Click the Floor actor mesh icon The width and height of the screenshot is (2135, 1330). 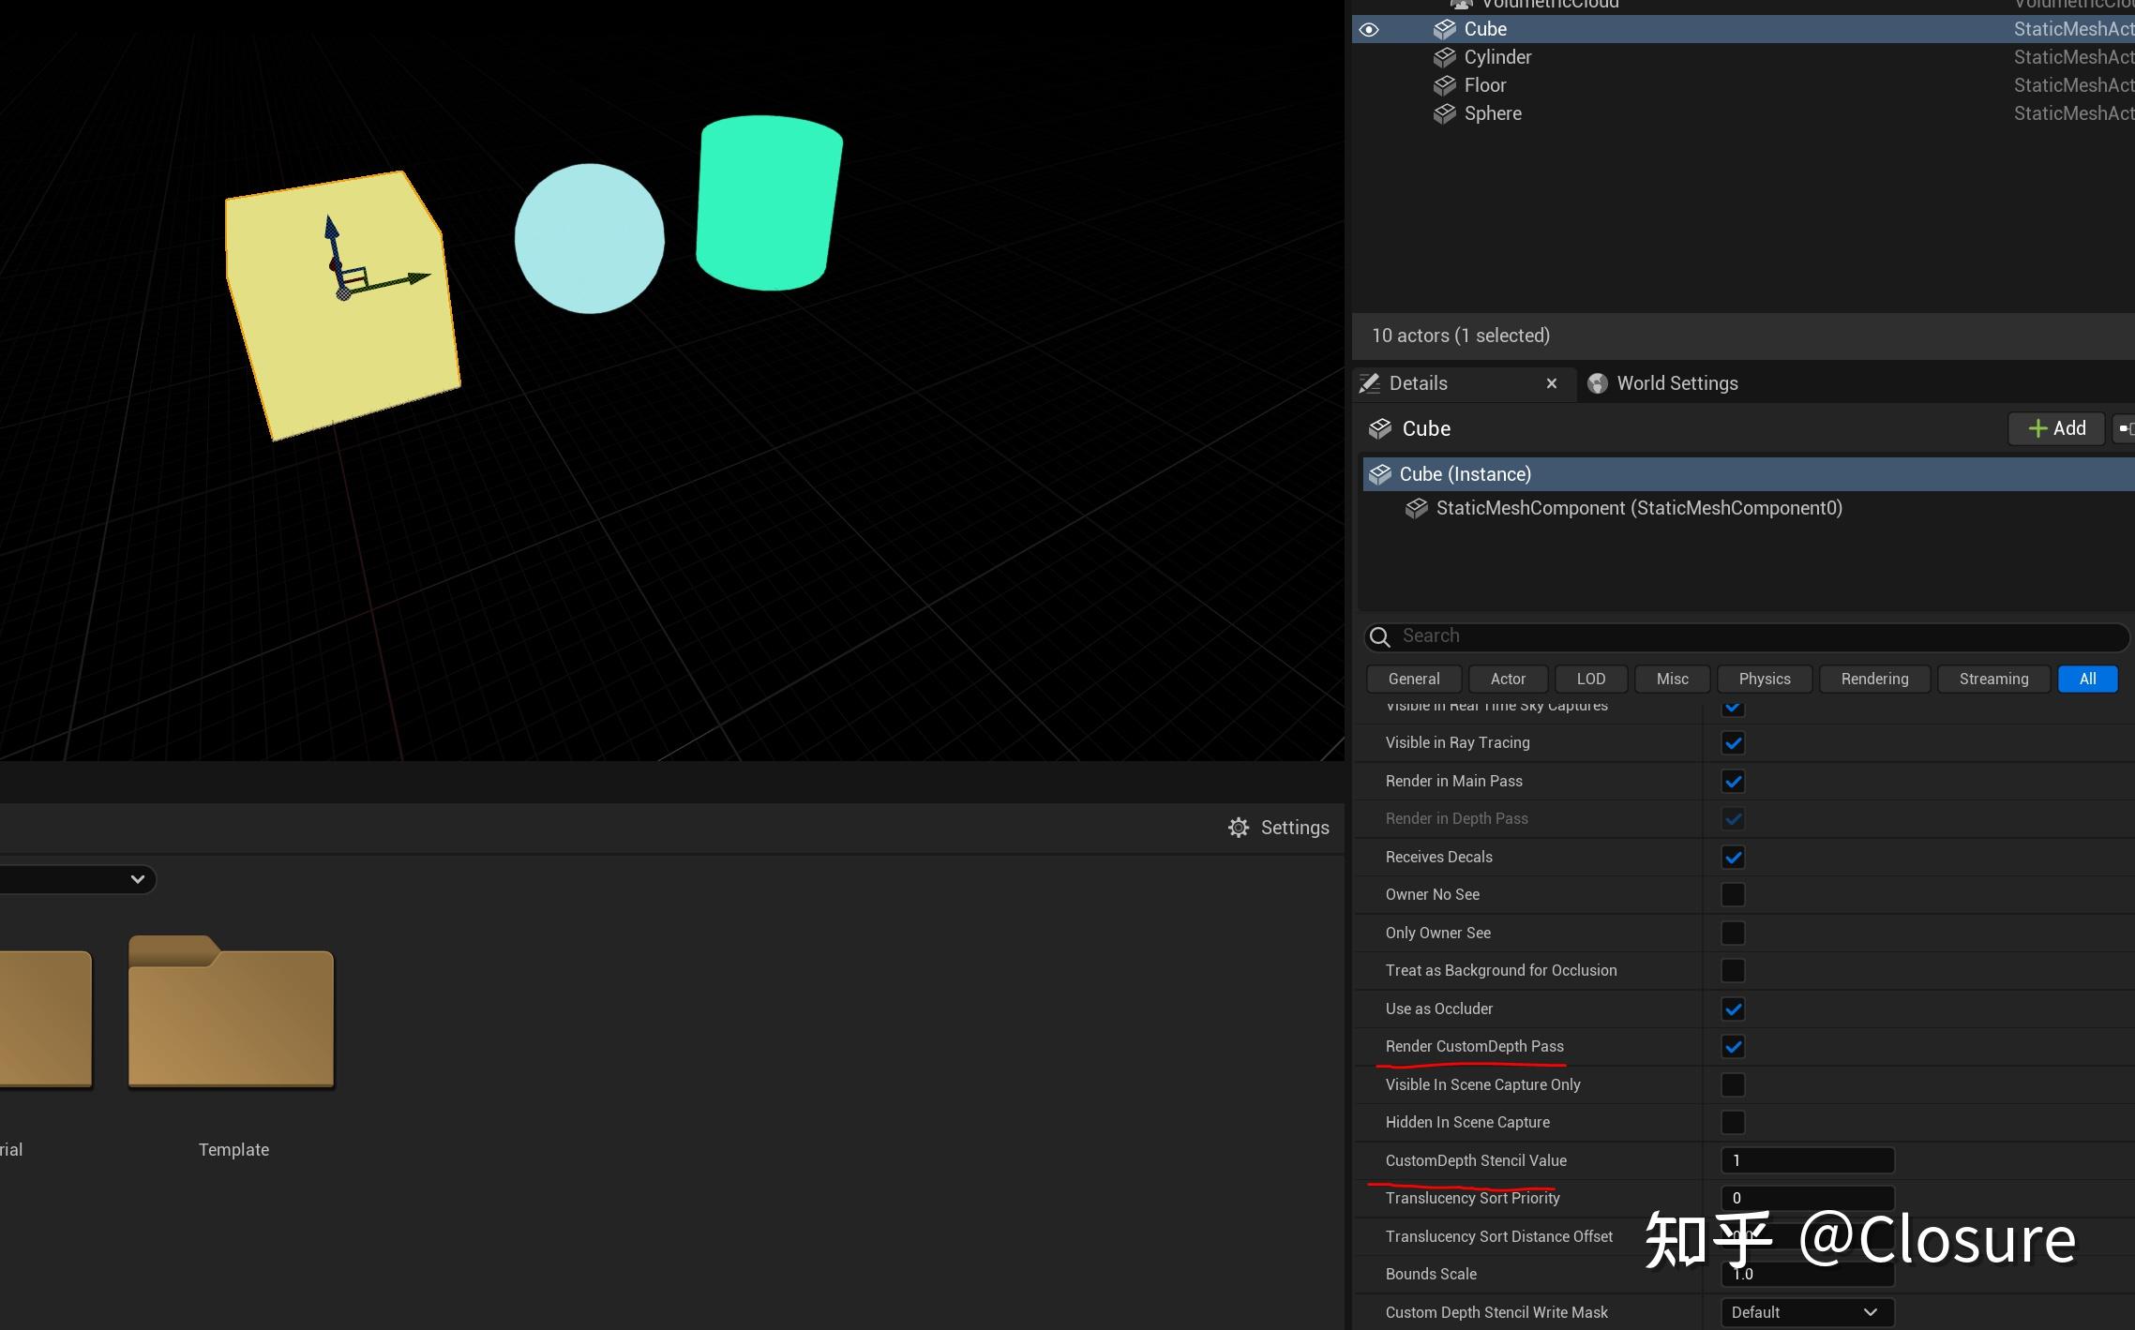[x=1444, y=85]
